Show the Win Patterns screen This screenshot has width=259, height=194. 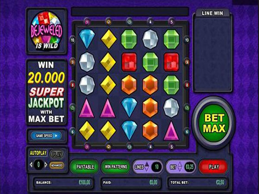tap(116, 167)
